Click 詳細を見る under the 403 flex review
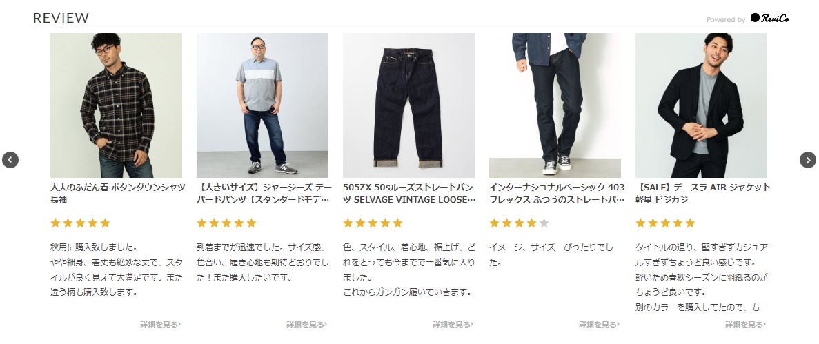This screenshot has width=819, height=344. pos(599,325)
